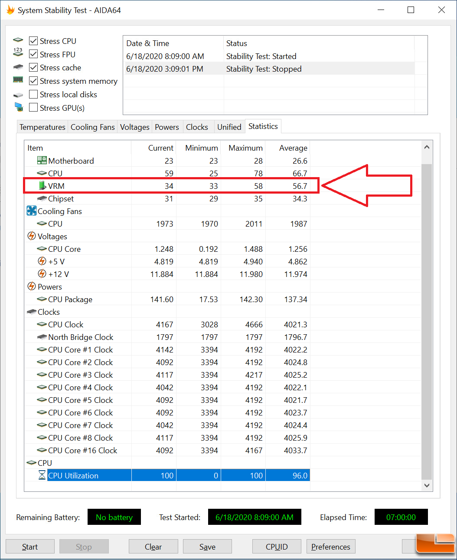Click the CPU Core voltage chip icon
457x560 pixels.
(x=42, y=249)
